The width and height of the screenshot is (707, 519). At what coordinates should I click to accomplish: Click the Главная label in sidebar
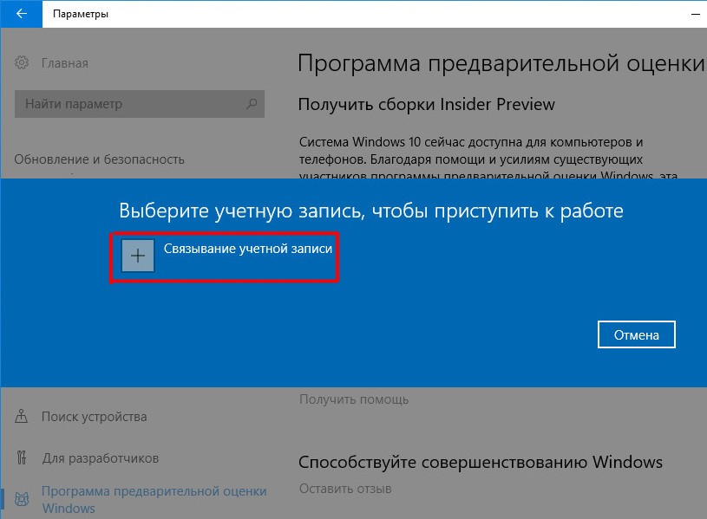click(x=65, y=63)
